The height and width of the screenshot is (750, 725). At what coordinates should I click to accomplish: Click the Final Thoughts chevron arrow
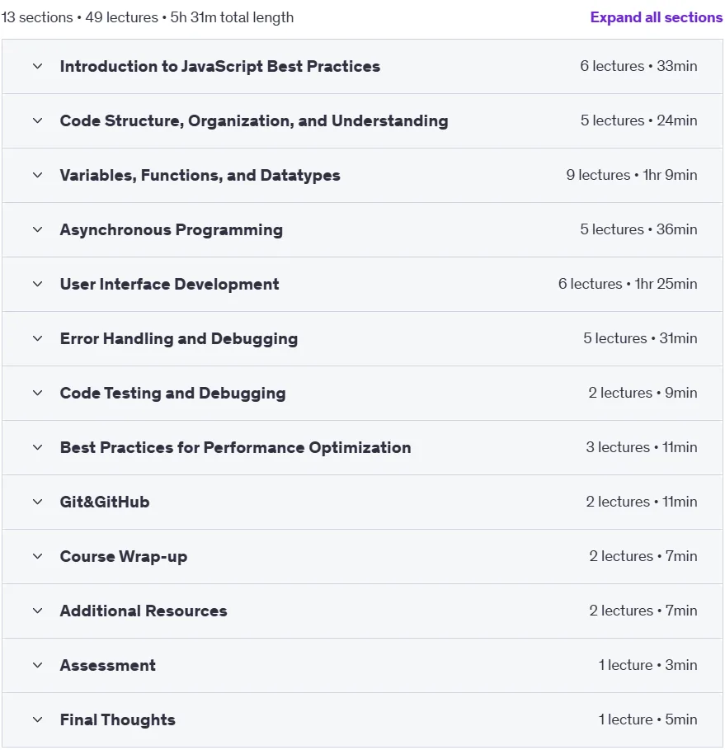pos(37,719)
